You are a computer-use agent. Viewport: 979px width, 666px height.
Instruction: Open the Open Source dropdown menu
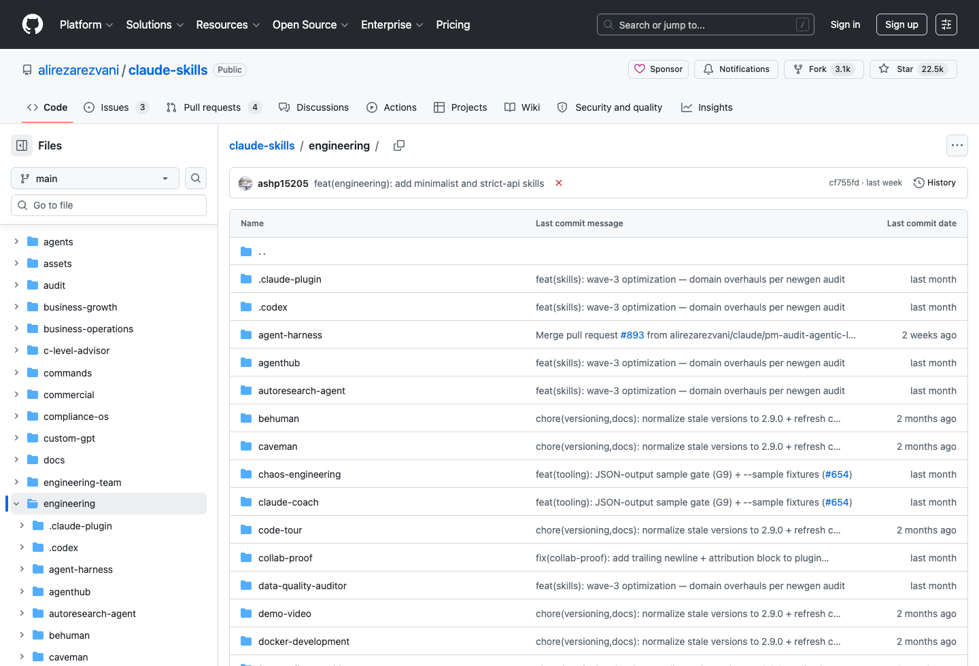pyautogui.click(x=311, y=24)
